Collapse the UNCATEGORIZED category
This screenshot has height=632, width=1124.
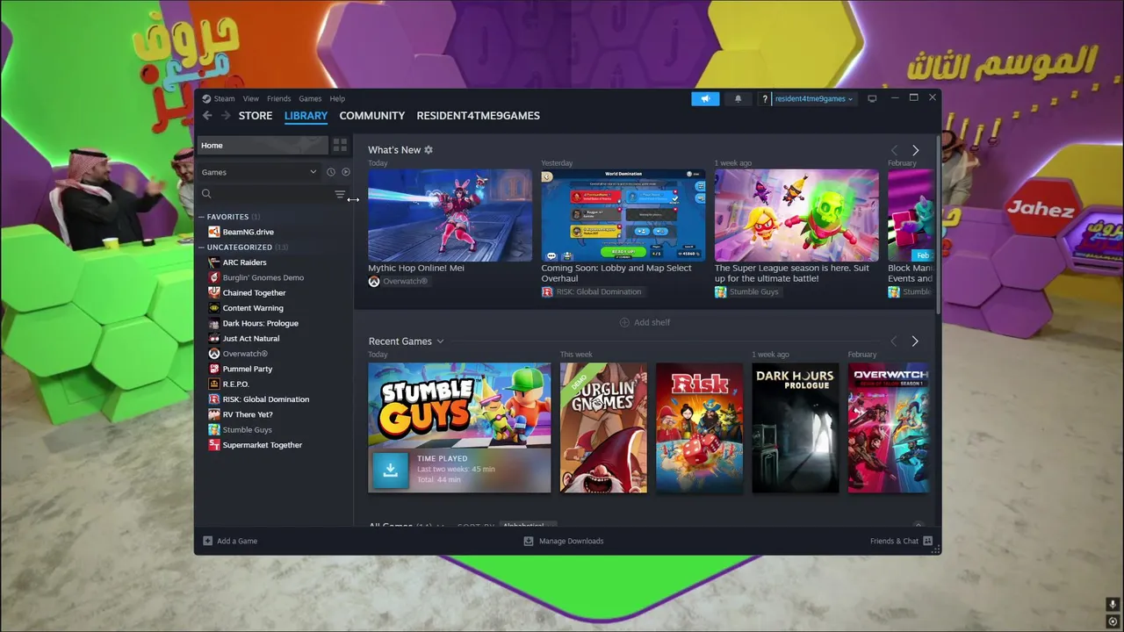click(x=201, y=248)
